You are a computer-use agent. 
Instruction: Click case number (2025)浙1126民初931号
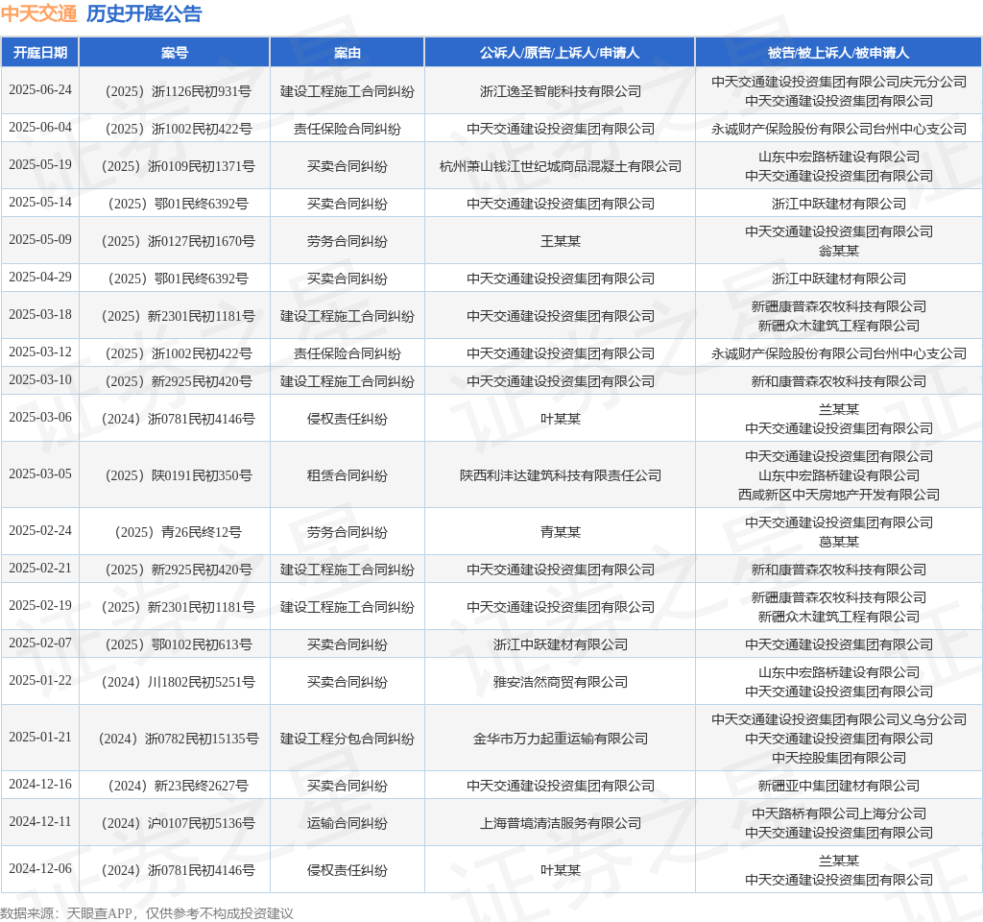pyautogui.click(x=175, y=91)
